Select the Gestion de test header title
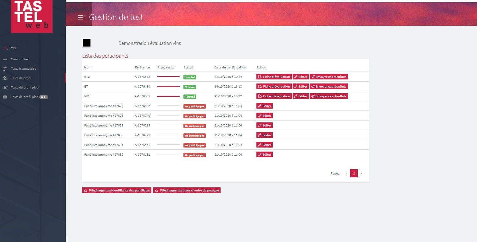Viewport: 477px width, 242px height. click(116, 17)
